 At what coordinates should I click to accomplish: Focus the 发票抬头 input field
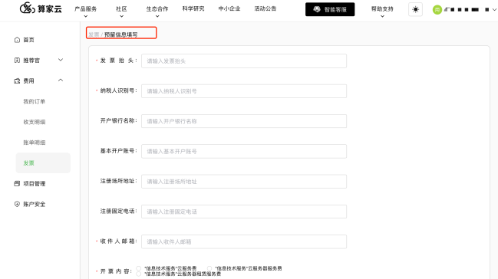click(x=244, y=61)
